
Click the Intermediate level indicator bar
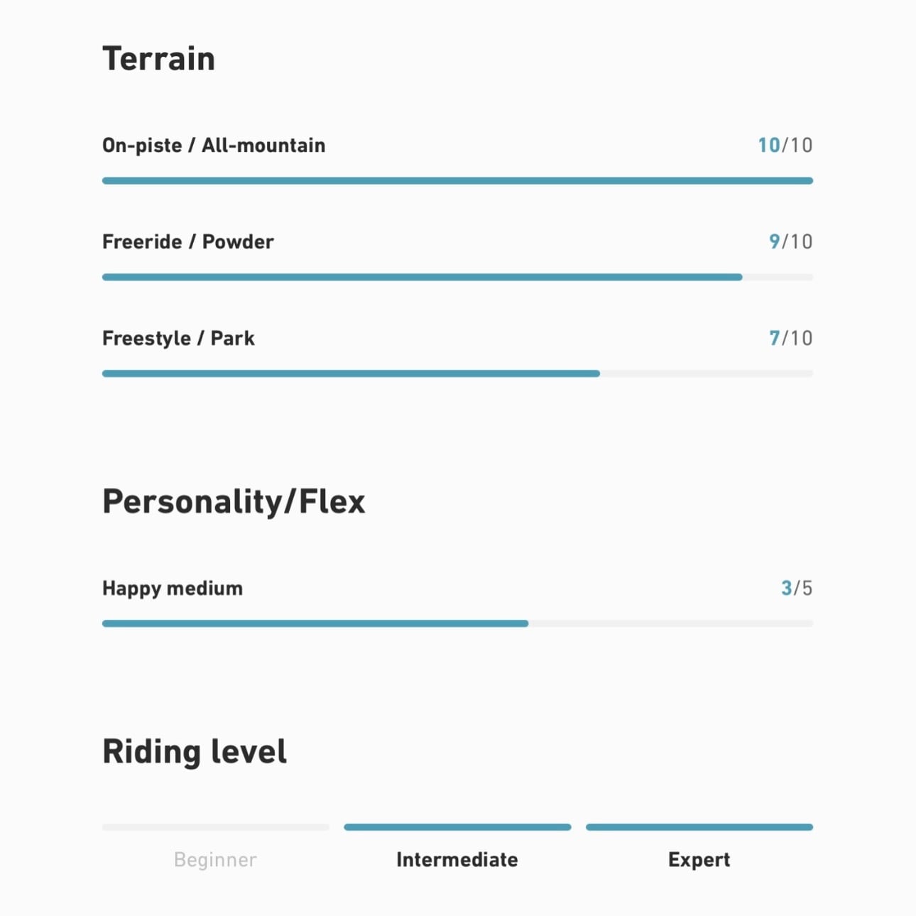click(457, 827)
